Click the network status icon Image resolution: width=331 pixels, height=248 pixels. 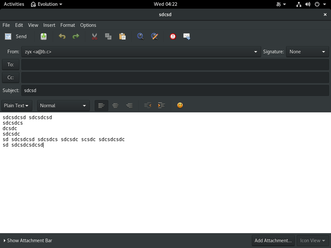(299, 4)
